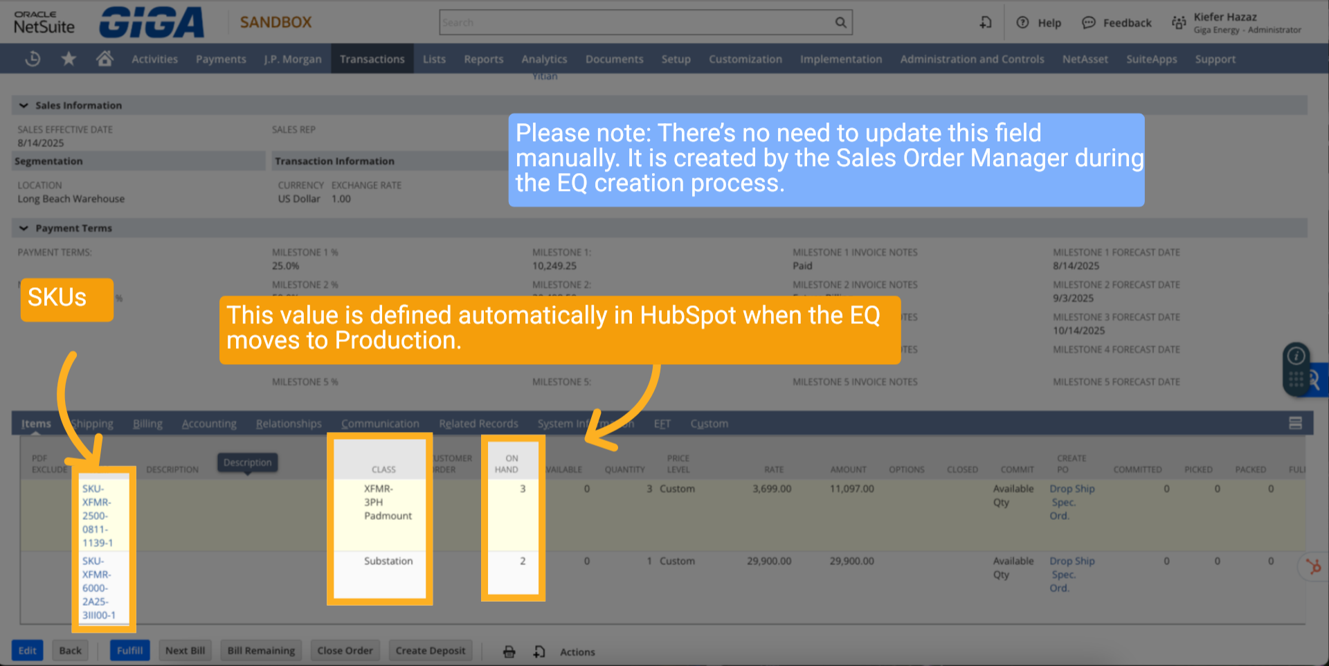Switch to the Custom subtab

coord(709,424)
